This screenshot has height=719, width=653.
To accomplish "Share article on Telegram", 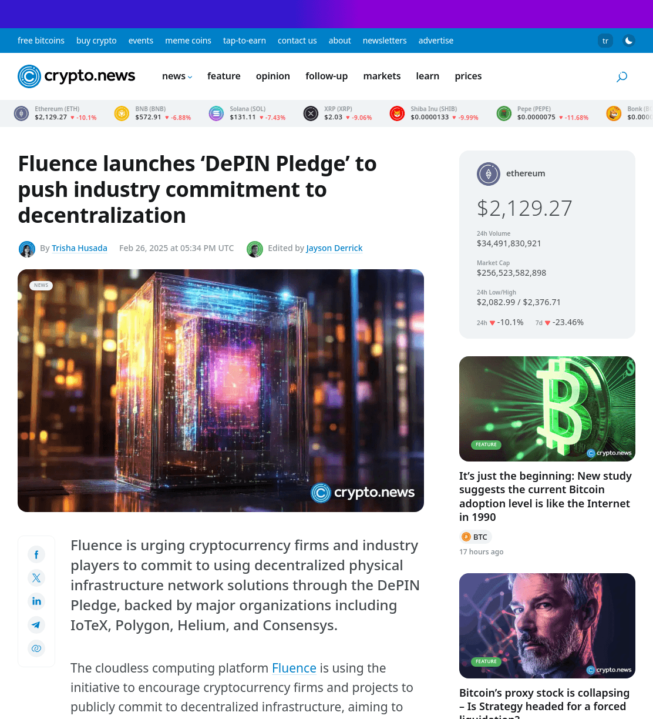I will click(x=36, y=625).
